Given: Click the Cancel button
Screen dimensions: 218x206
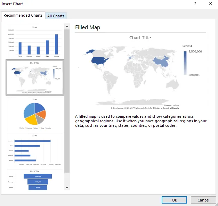Looking at the screenshot, I should 203,200.
